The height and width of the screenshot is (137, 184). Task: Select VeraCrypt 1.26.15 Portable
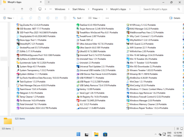click(x=91, y=93)
